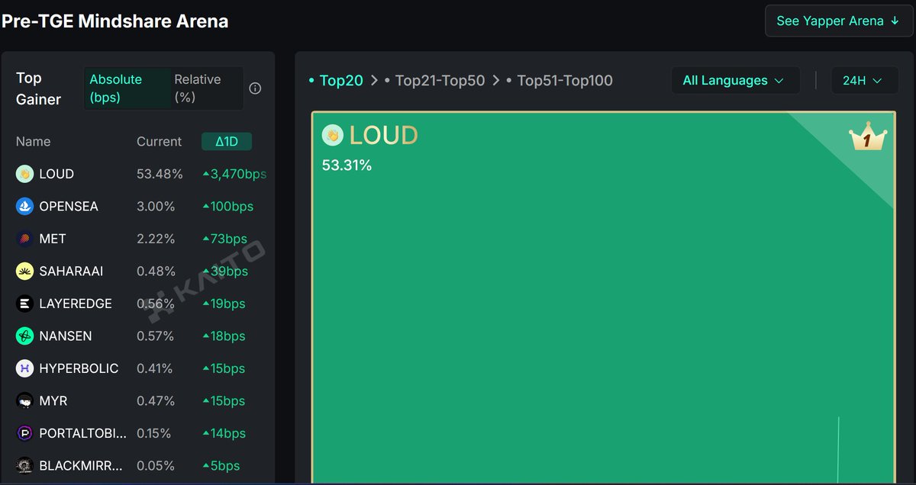This screenshot has height=485, width=916.
Task: Click the 14bps change for PORTALTOBI
Action: [224, 433]
